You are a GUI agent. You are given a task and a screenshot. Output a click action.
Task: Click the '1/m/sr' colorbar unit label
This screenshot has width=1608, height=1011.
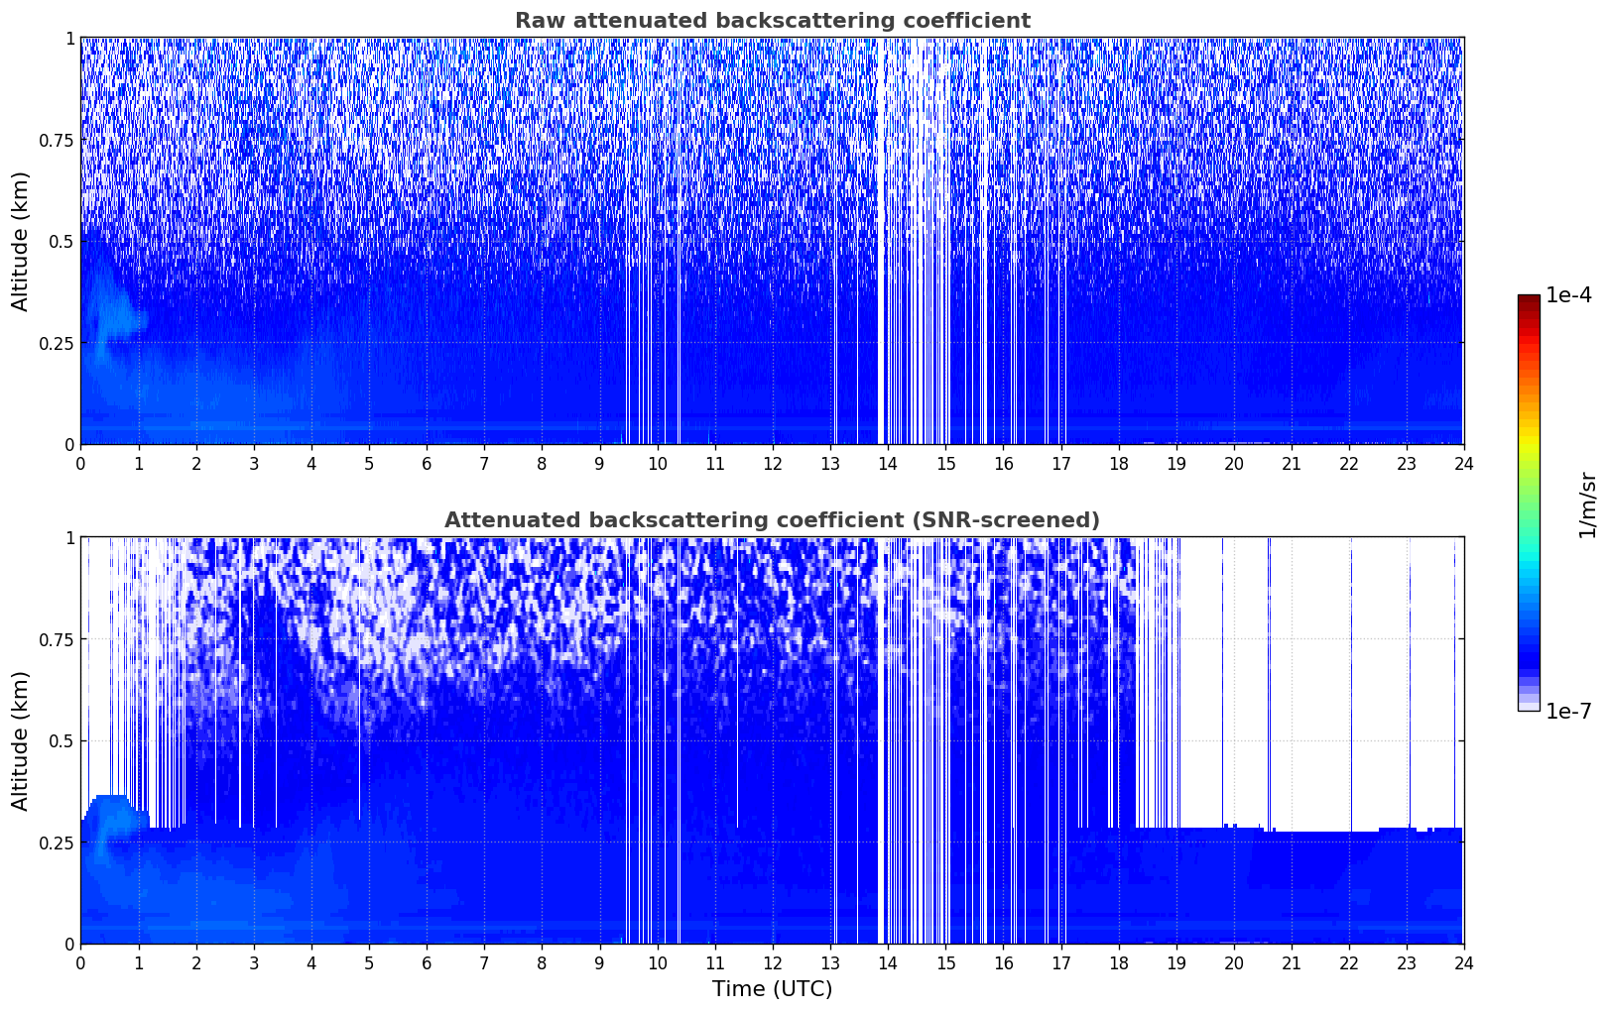pyautogui.click(x=1587, y=504)
